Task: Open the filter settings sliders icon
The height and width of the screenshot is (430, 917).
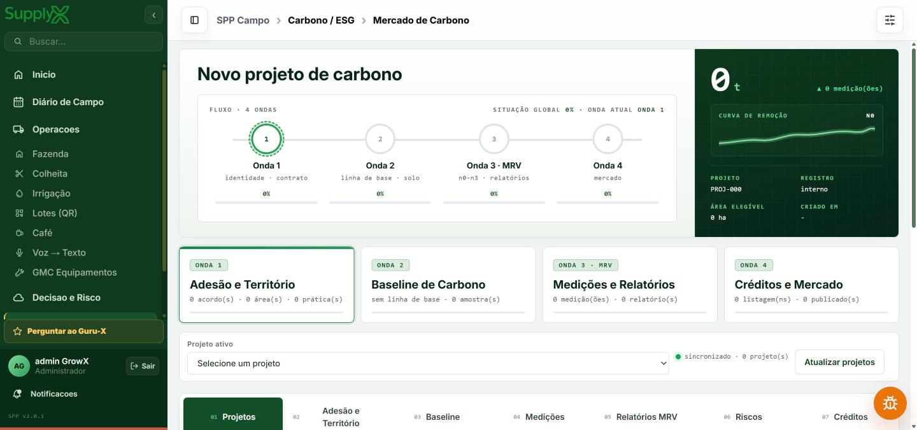Action: click(890, 20)
